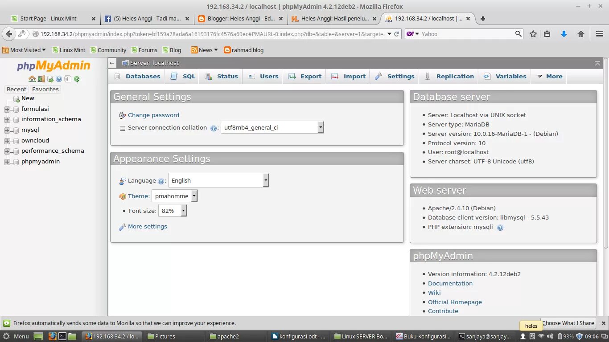Bookmark this page with the star icon
This screenshot has height=342, width=609.
533,34
